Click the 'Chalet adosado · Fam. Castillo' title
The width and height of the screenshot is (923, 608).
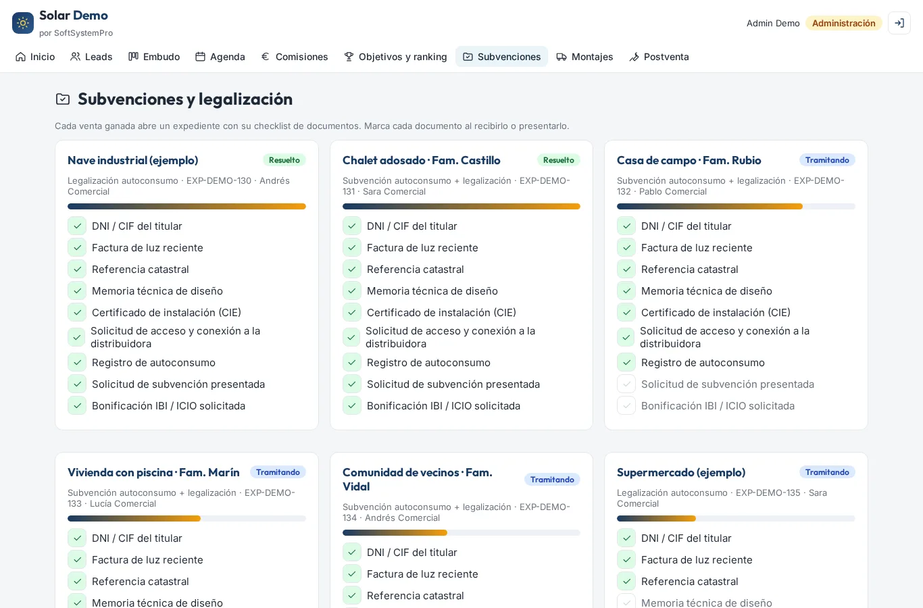point(422,160)
